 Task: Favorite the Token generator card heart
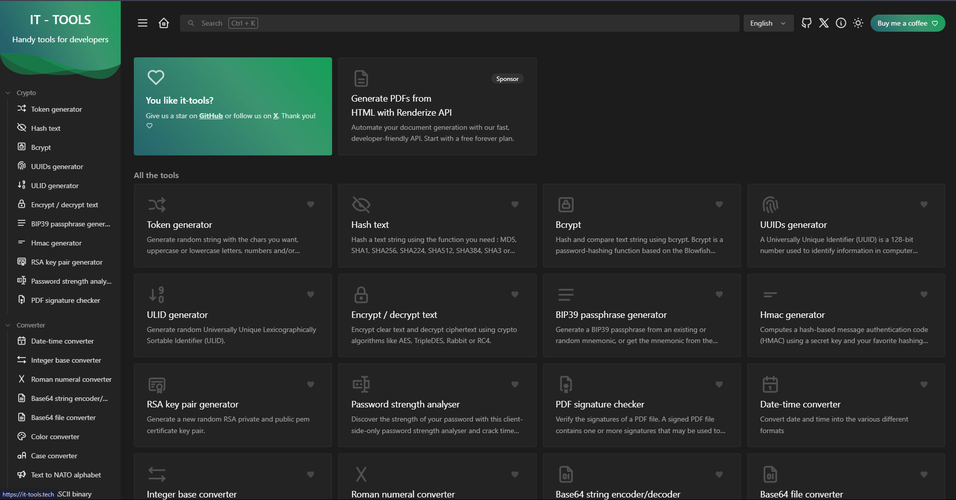(x=310, y=204)
